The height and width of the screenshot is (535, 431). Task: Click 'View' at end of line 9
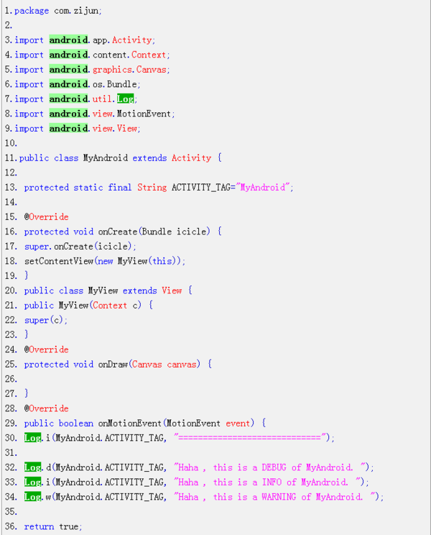tap(127, 129)
